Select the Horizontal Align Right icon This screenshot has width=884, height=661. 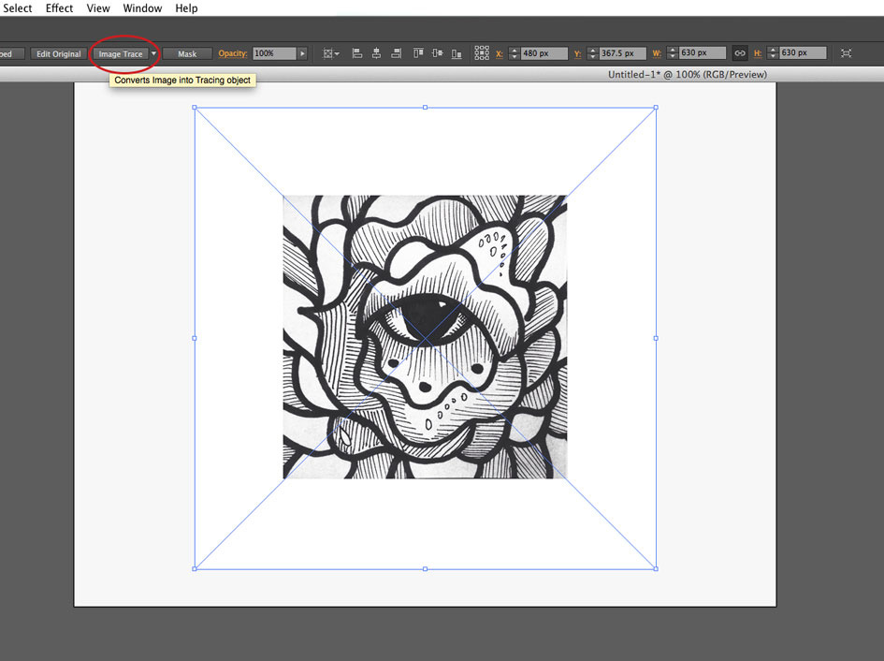pos(396,53)
